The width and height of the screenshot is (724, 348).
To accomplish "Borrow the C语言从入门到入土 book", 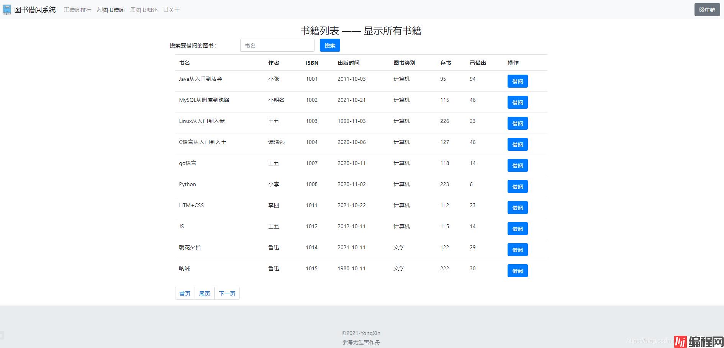I will [518, 144].
